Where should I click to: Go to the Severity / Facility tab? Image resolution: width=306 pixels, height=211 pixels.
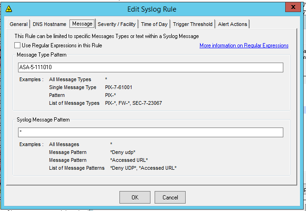(117, 24)
